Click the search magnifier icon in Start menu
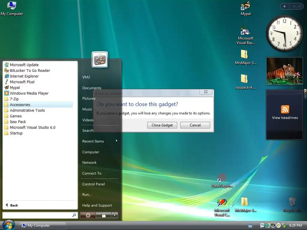The height and width of the screenshot is (230, 307). coord(74,215)
